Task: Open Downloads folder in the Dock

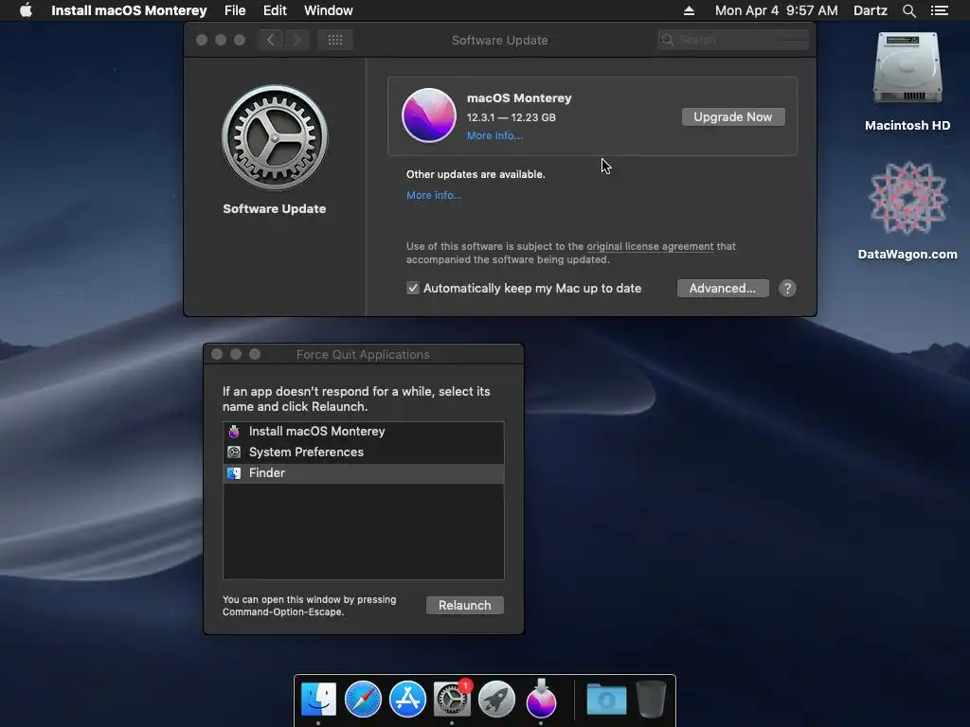Action: 606,699
